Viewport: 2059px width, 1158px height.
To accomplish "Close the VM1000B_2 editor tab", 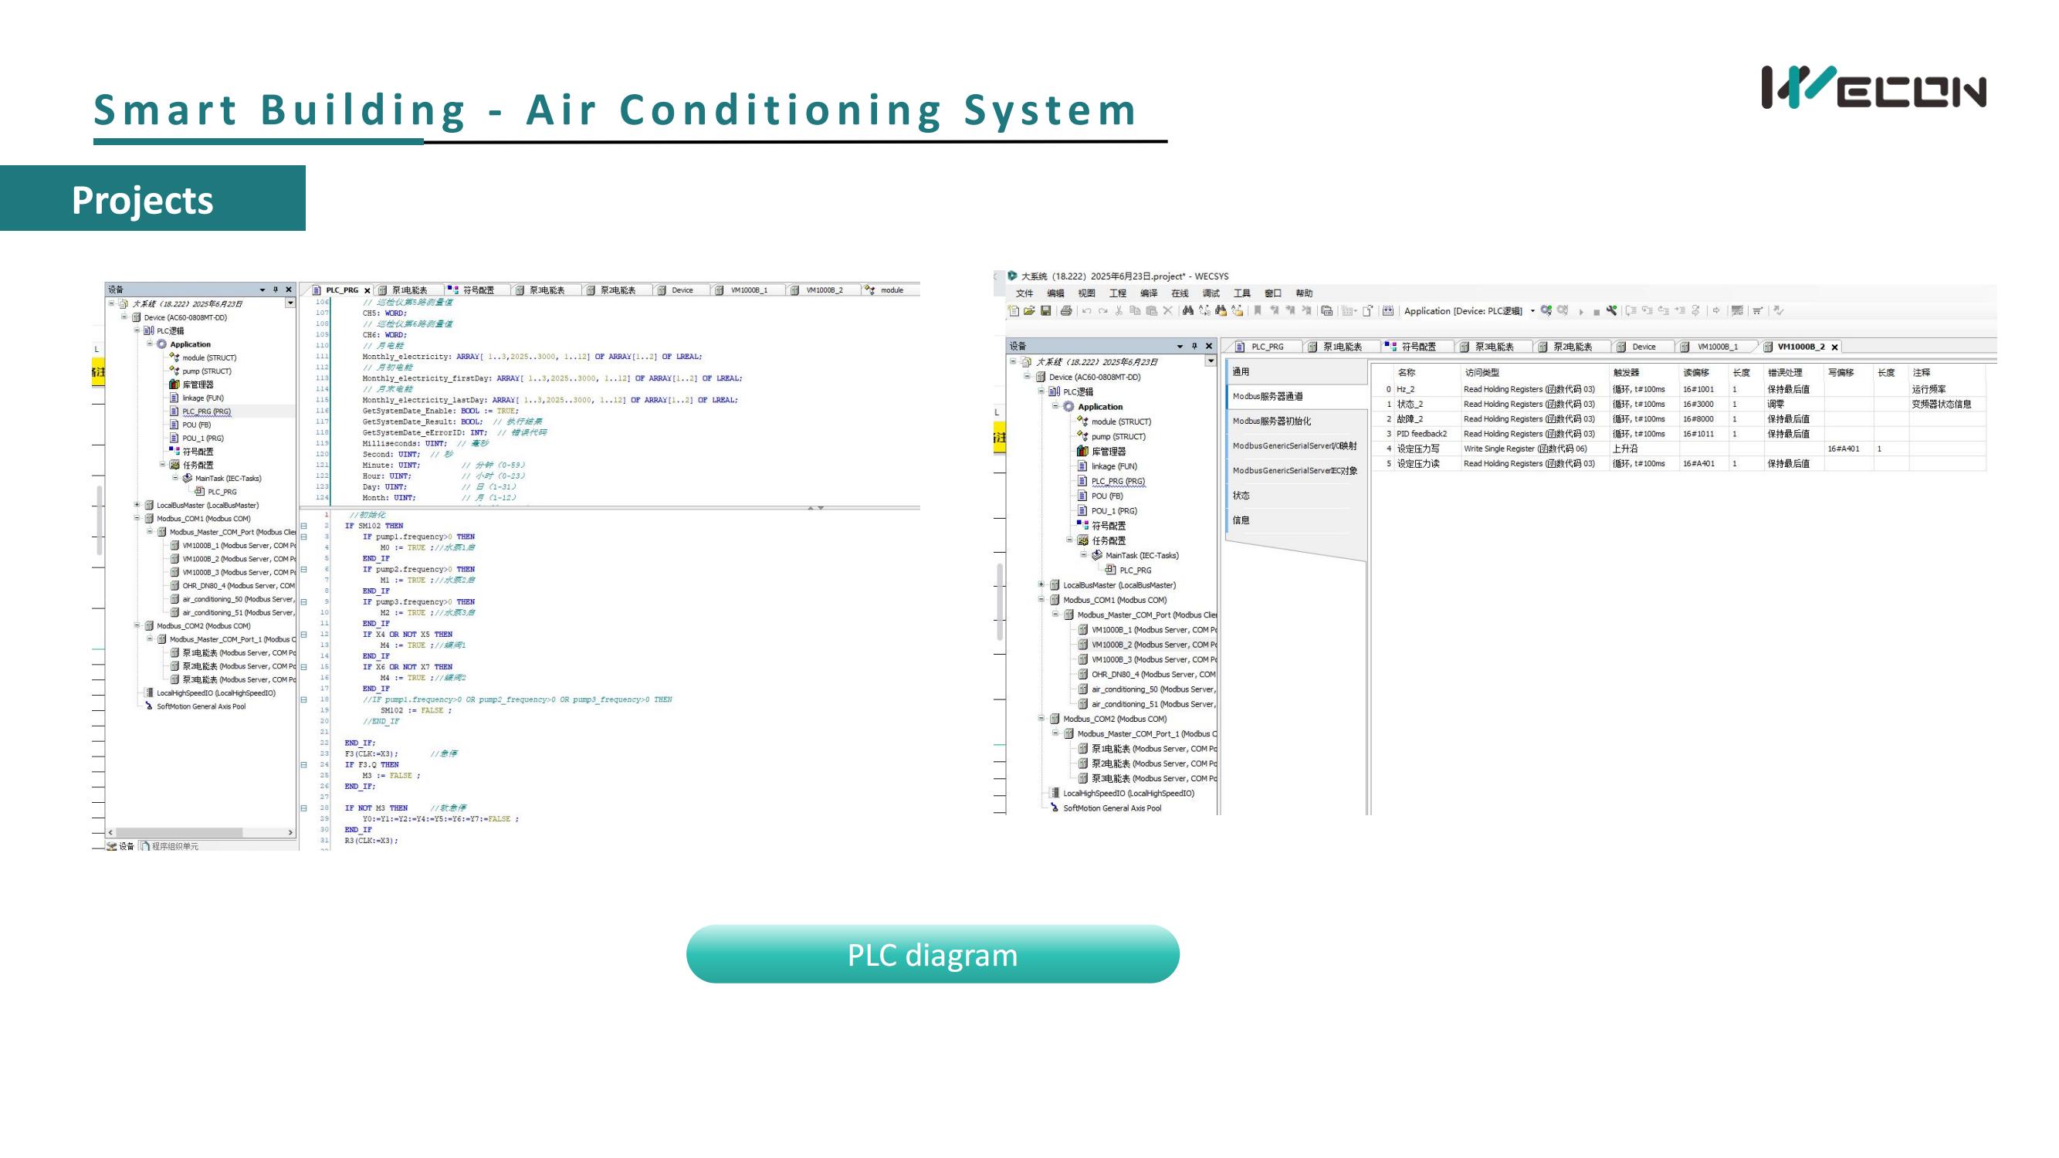I will click(1835, 347).
